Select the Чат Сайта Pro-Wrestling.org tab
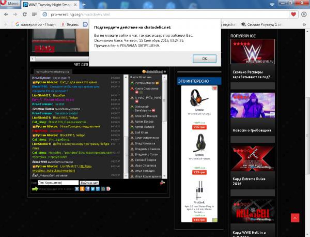The image size is (310, 237). pyautogui.click(x=53, y=71)
